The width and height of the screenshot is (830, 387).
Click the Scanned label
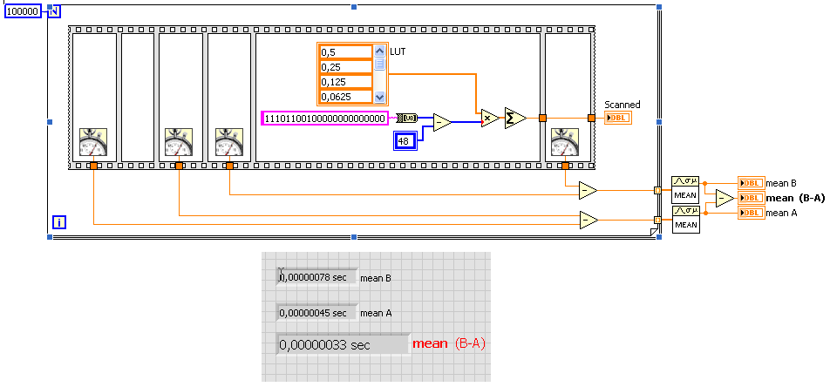click(x=622, y=105)
